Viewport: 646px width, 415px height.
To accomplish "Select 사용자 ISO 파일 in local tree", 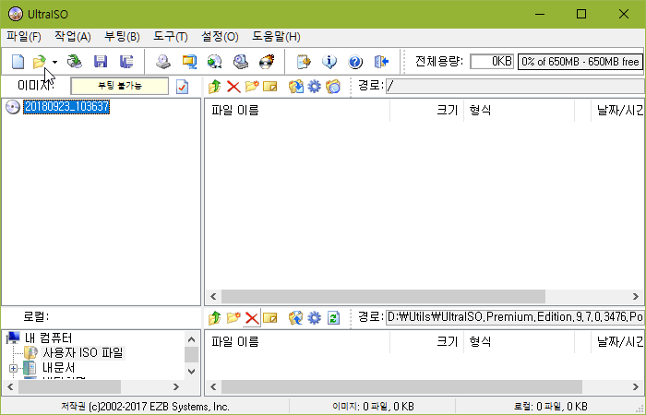I will 83,353.
